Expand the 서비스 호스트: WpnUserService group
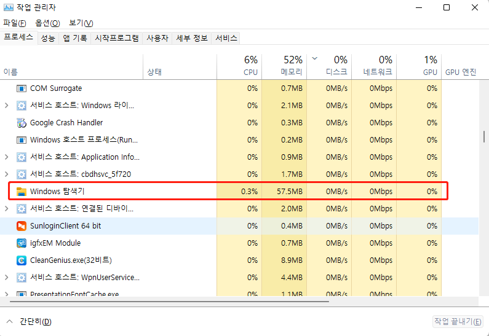This screenshot has width=489, height=336. [x=7, y=278]
